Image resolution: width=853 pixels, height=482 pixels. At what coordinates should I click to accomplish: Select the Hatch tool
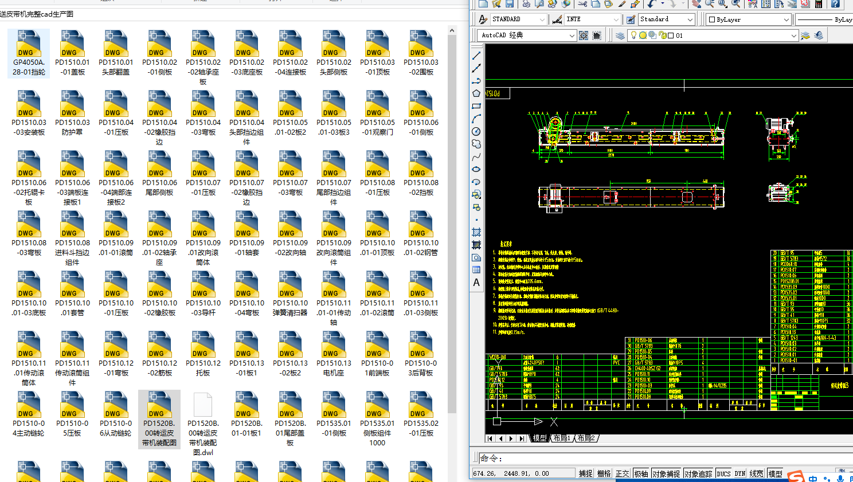pyautogui.click(x=476, y=232)
